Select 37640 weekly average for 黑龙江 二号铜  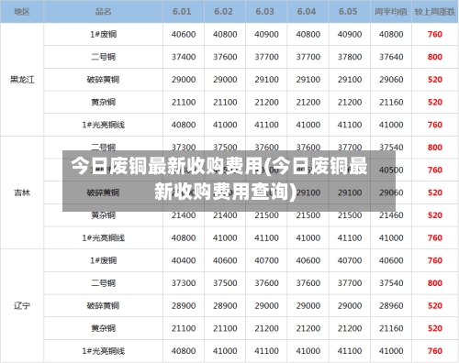tap(391, 57)
